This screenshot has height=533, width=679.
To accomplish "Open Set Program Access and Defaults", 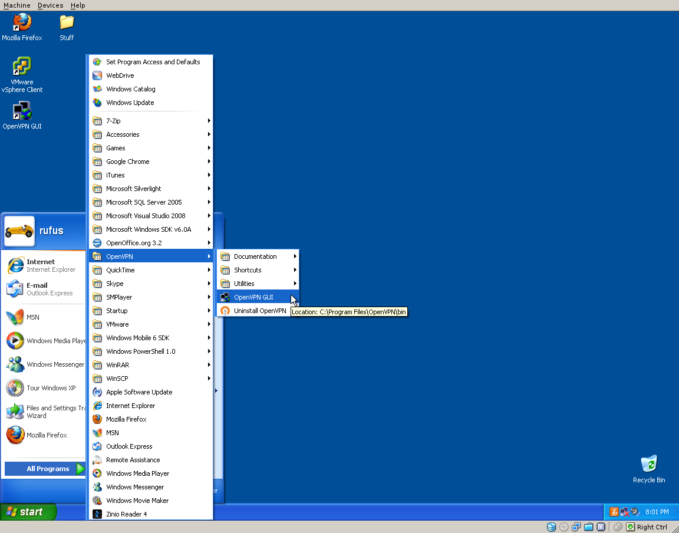I will point(151,62).
